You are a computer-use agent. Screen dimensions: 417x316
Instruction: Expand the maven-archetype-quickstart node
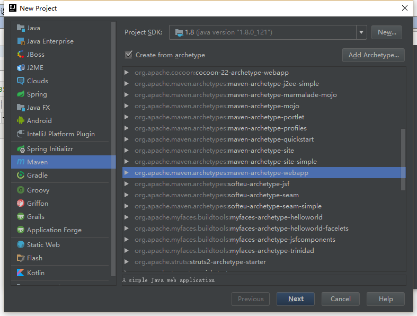126,139
